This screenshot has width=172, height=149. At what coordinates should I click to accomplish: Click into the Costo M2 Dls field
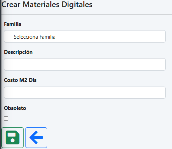[x=85, y=93]
